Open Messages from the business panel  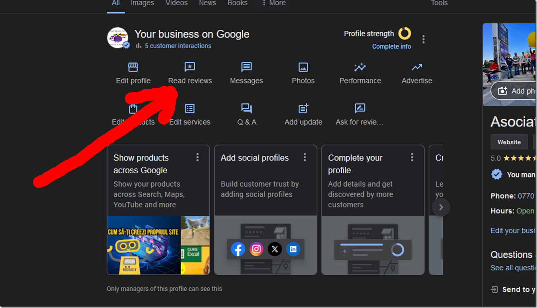[246, 72]
